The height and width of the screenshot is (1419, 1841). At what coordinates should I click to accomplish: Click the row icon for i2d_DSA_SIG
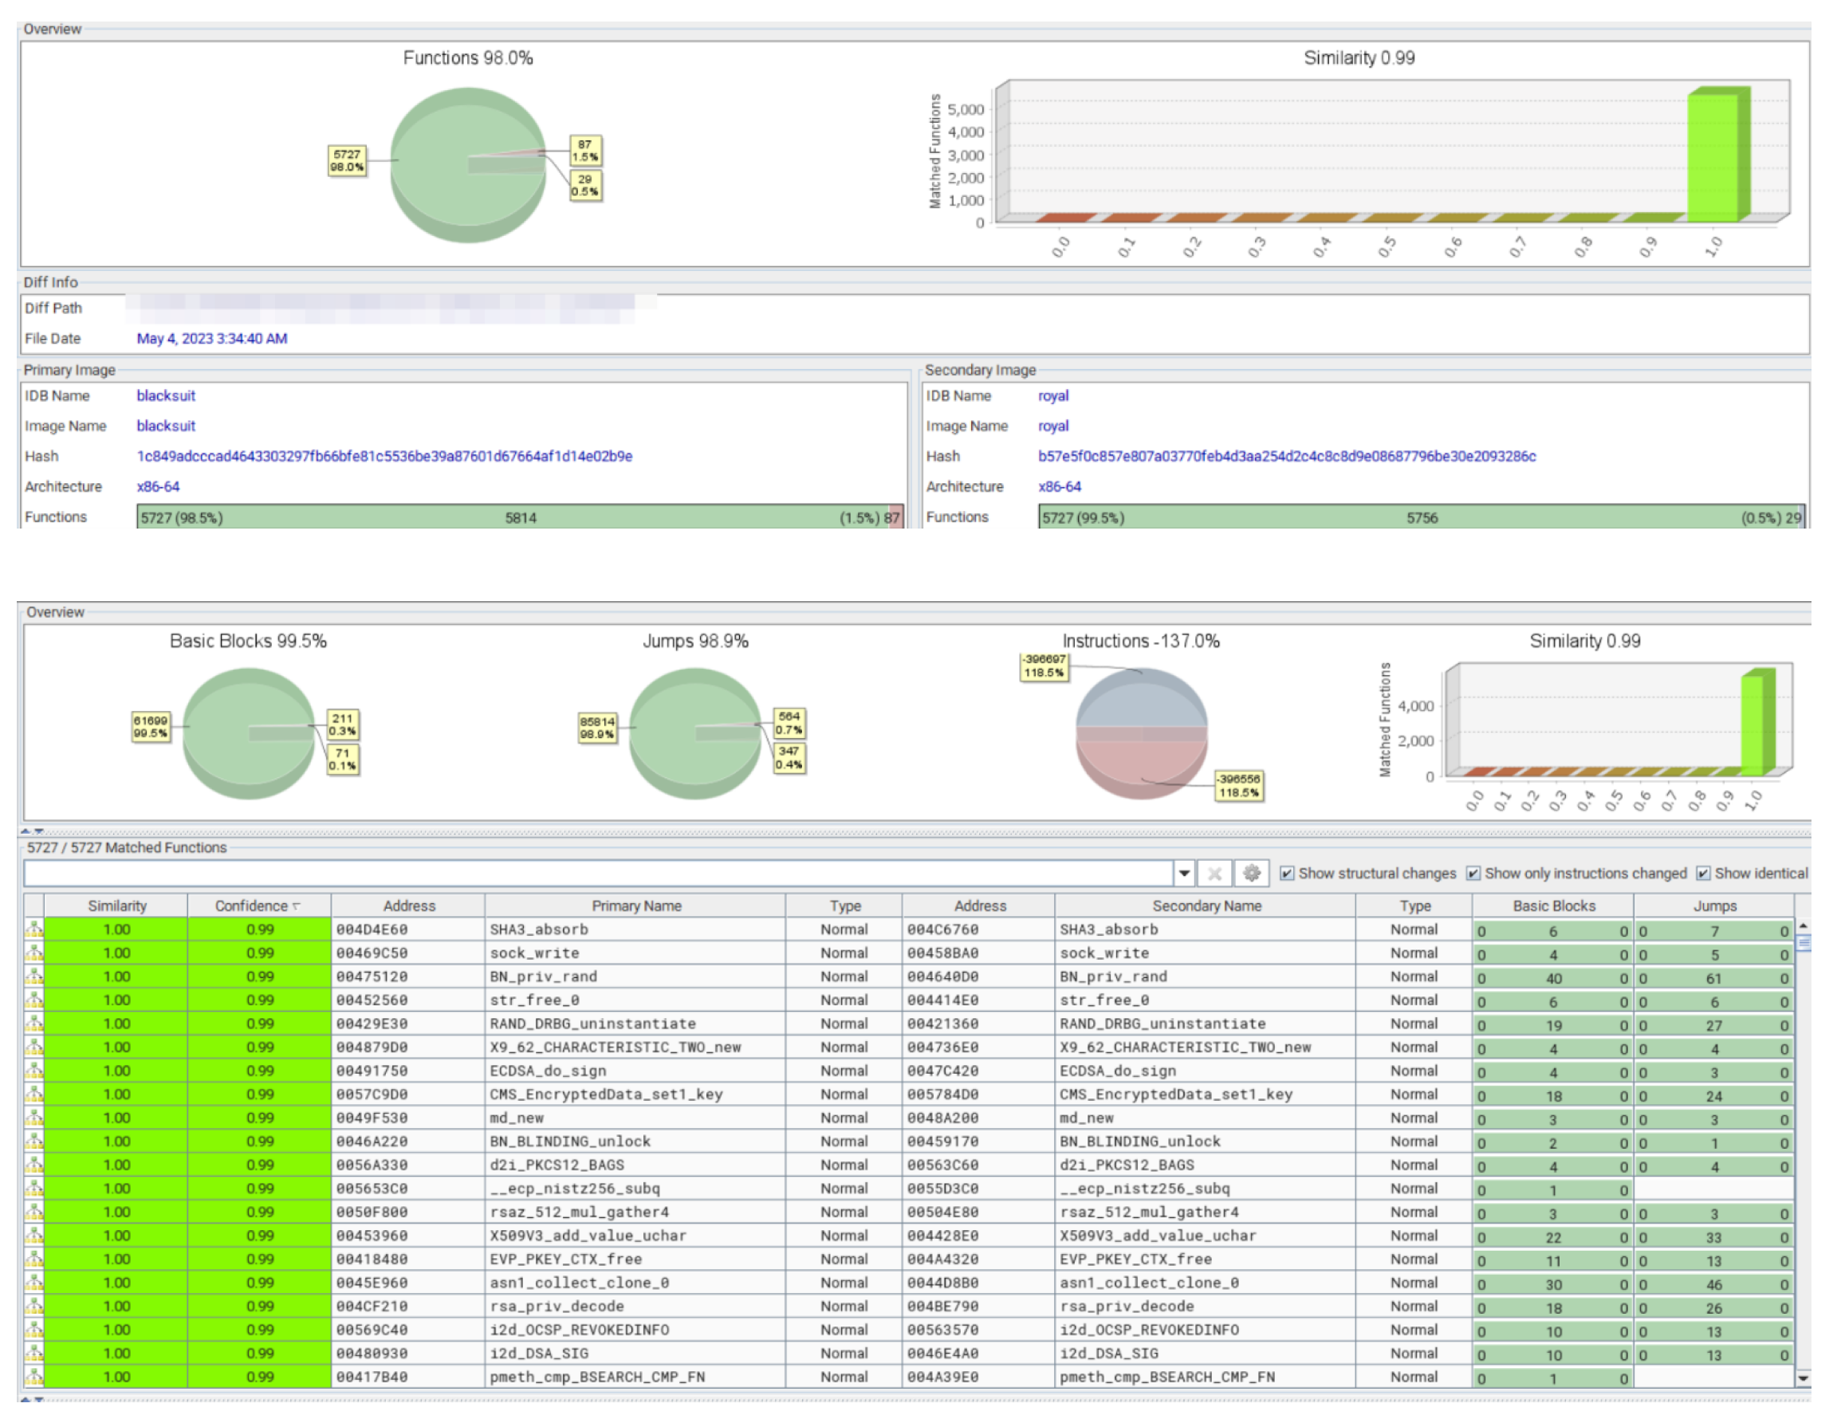[33, 1354]
